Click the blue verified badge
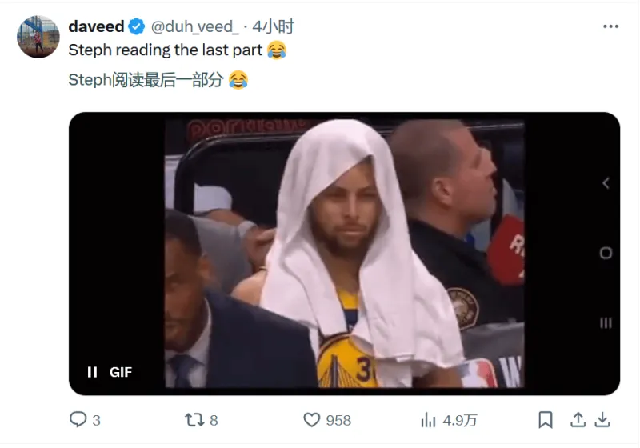The width and height of the screenshot is (640, 448). point(136,26)
